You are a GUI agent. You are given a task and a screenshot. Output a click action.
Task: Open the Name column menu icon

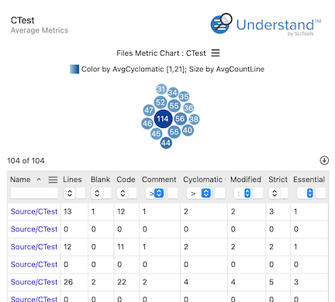tap(53, 180)
